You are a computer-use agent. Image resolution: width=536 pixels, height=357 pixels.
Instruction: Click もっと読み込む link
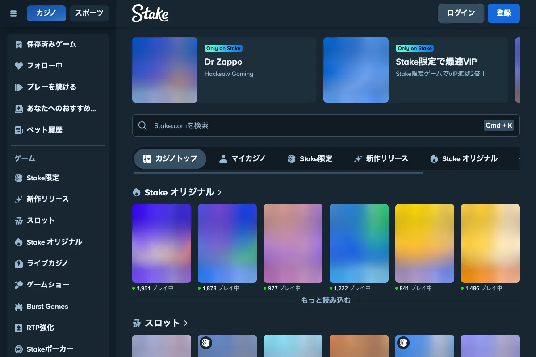click(x=326, y=300)
